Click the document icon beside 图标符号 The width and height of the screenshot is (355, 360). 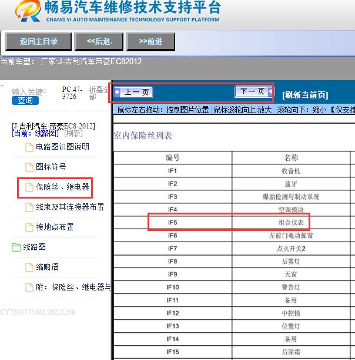tap(29, 167)
